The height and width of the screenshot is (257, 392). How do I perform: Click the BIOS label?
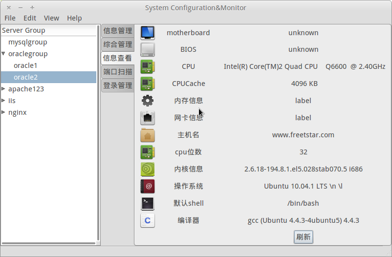pyautogui.click(x=188, y=49)
